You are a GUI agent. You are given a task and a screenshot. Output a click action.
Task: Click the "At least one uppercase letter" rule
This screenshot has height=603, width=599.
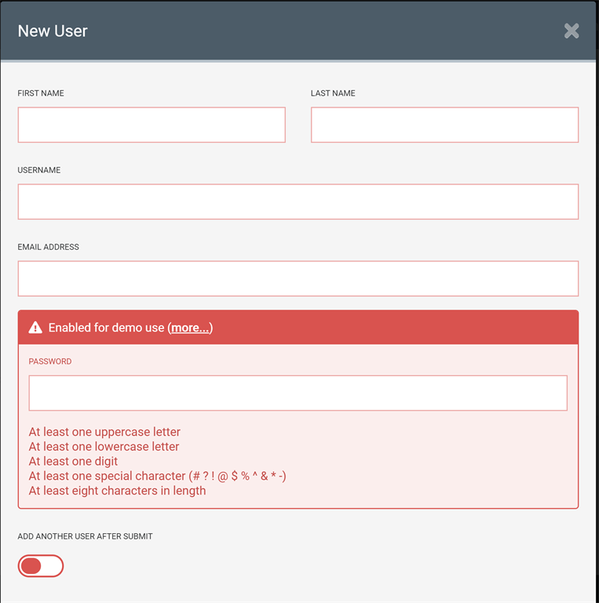(104, 432)
